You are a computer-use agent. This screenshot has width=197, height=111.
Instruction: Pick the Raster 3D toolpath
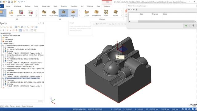pos(44,13)
